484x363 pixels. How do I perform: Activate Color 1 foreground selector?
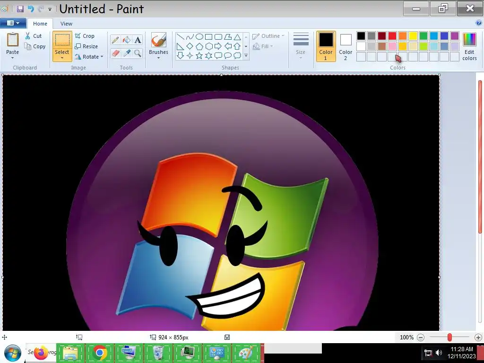coord(326,46)
